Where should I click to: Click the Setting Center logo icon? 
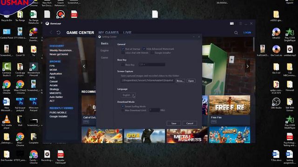99,37
